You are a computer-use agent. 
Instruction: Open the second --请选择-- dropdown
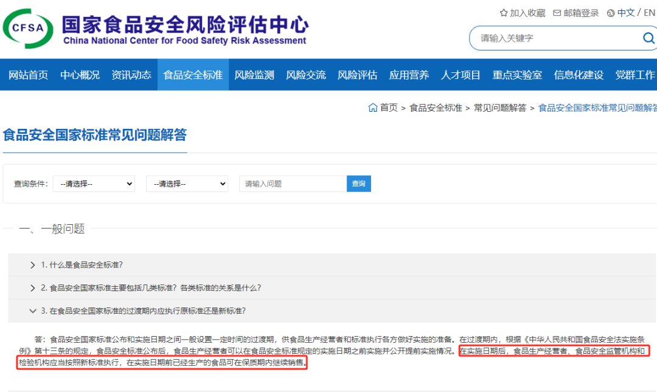pos(187,184)
